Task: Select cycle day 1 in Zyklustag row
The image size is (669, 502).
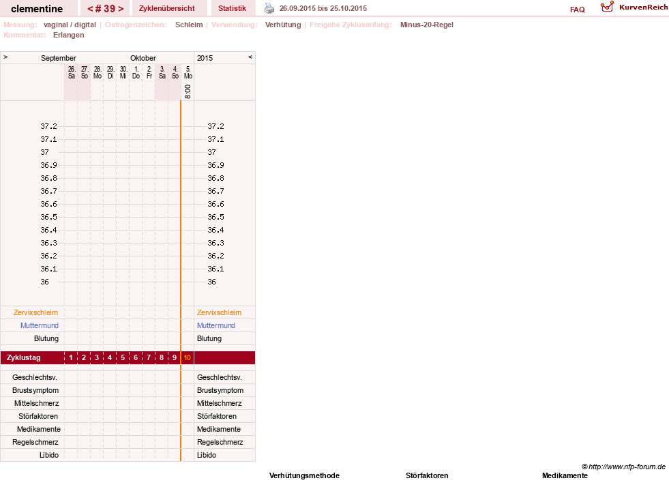Action: coord(71,357)
